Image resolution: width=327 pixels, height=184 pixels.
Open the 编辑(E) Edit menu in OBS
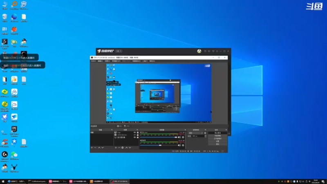click(x=100, y=61)
